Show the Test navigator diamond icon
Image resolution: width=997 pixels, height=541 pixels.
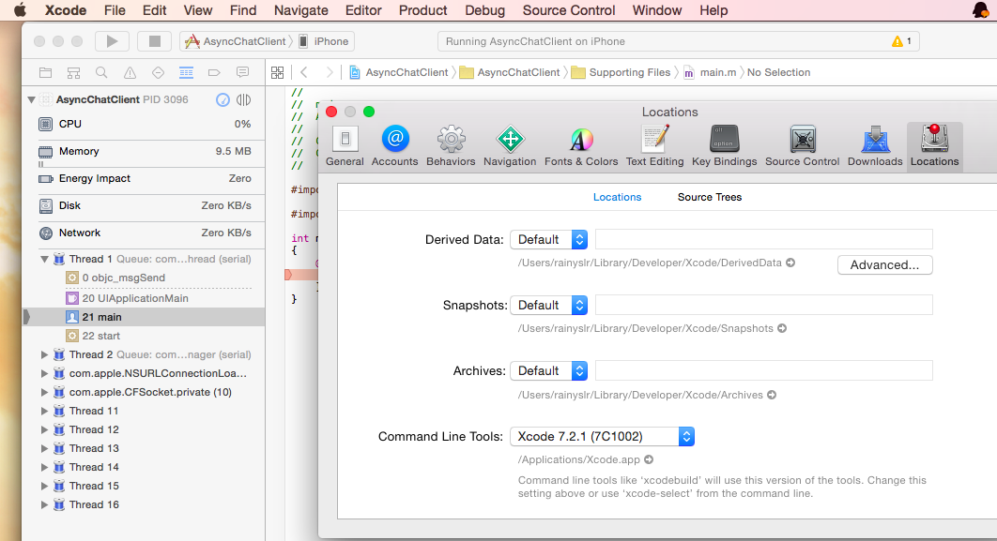[x=159, y=72]
